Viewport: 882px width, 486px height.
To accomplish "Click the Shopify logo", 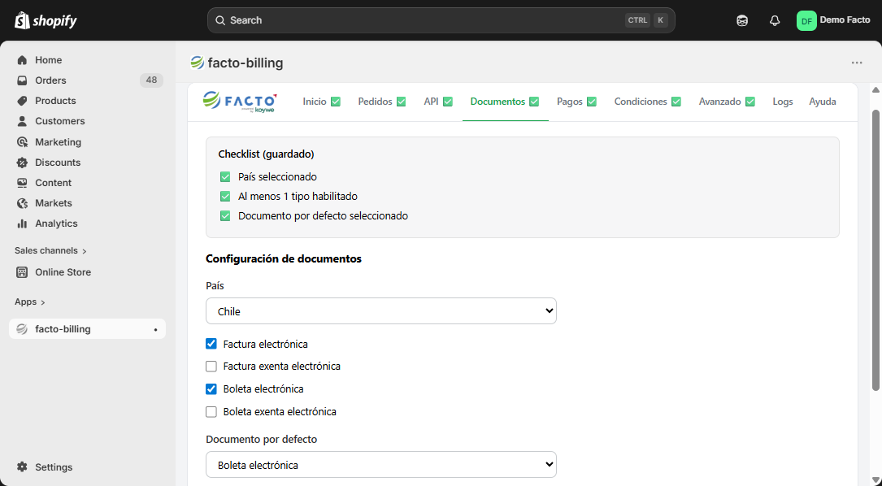I will click(46, 21).
